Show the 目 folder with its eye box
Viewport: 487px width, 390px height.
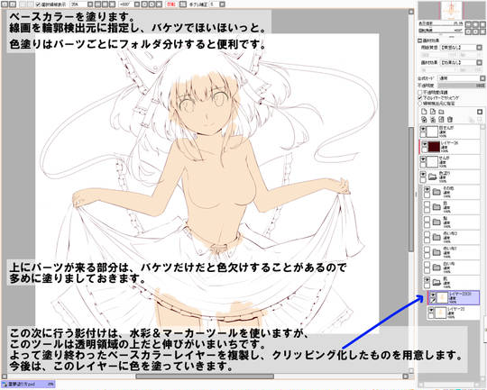pyautogui.click(x=427, y=204)
